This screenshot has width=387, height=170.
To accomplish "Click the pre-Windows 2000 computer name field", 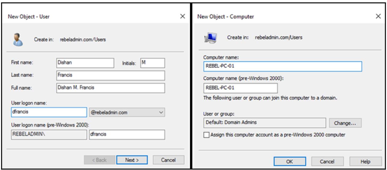I will tap(240, 88).
